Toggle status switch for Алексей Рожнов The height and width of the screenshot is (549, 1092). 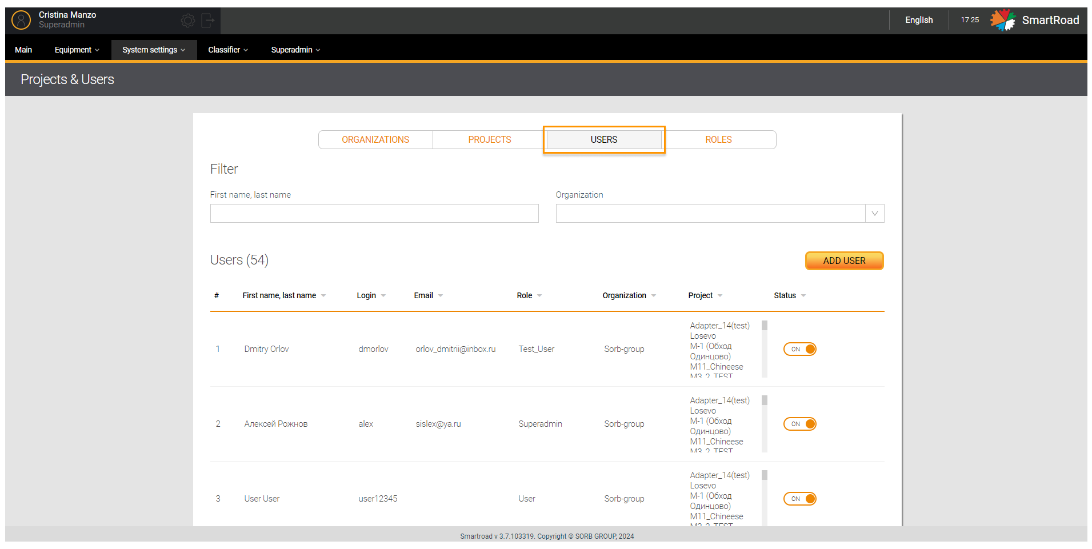click(x=800, y=424)
